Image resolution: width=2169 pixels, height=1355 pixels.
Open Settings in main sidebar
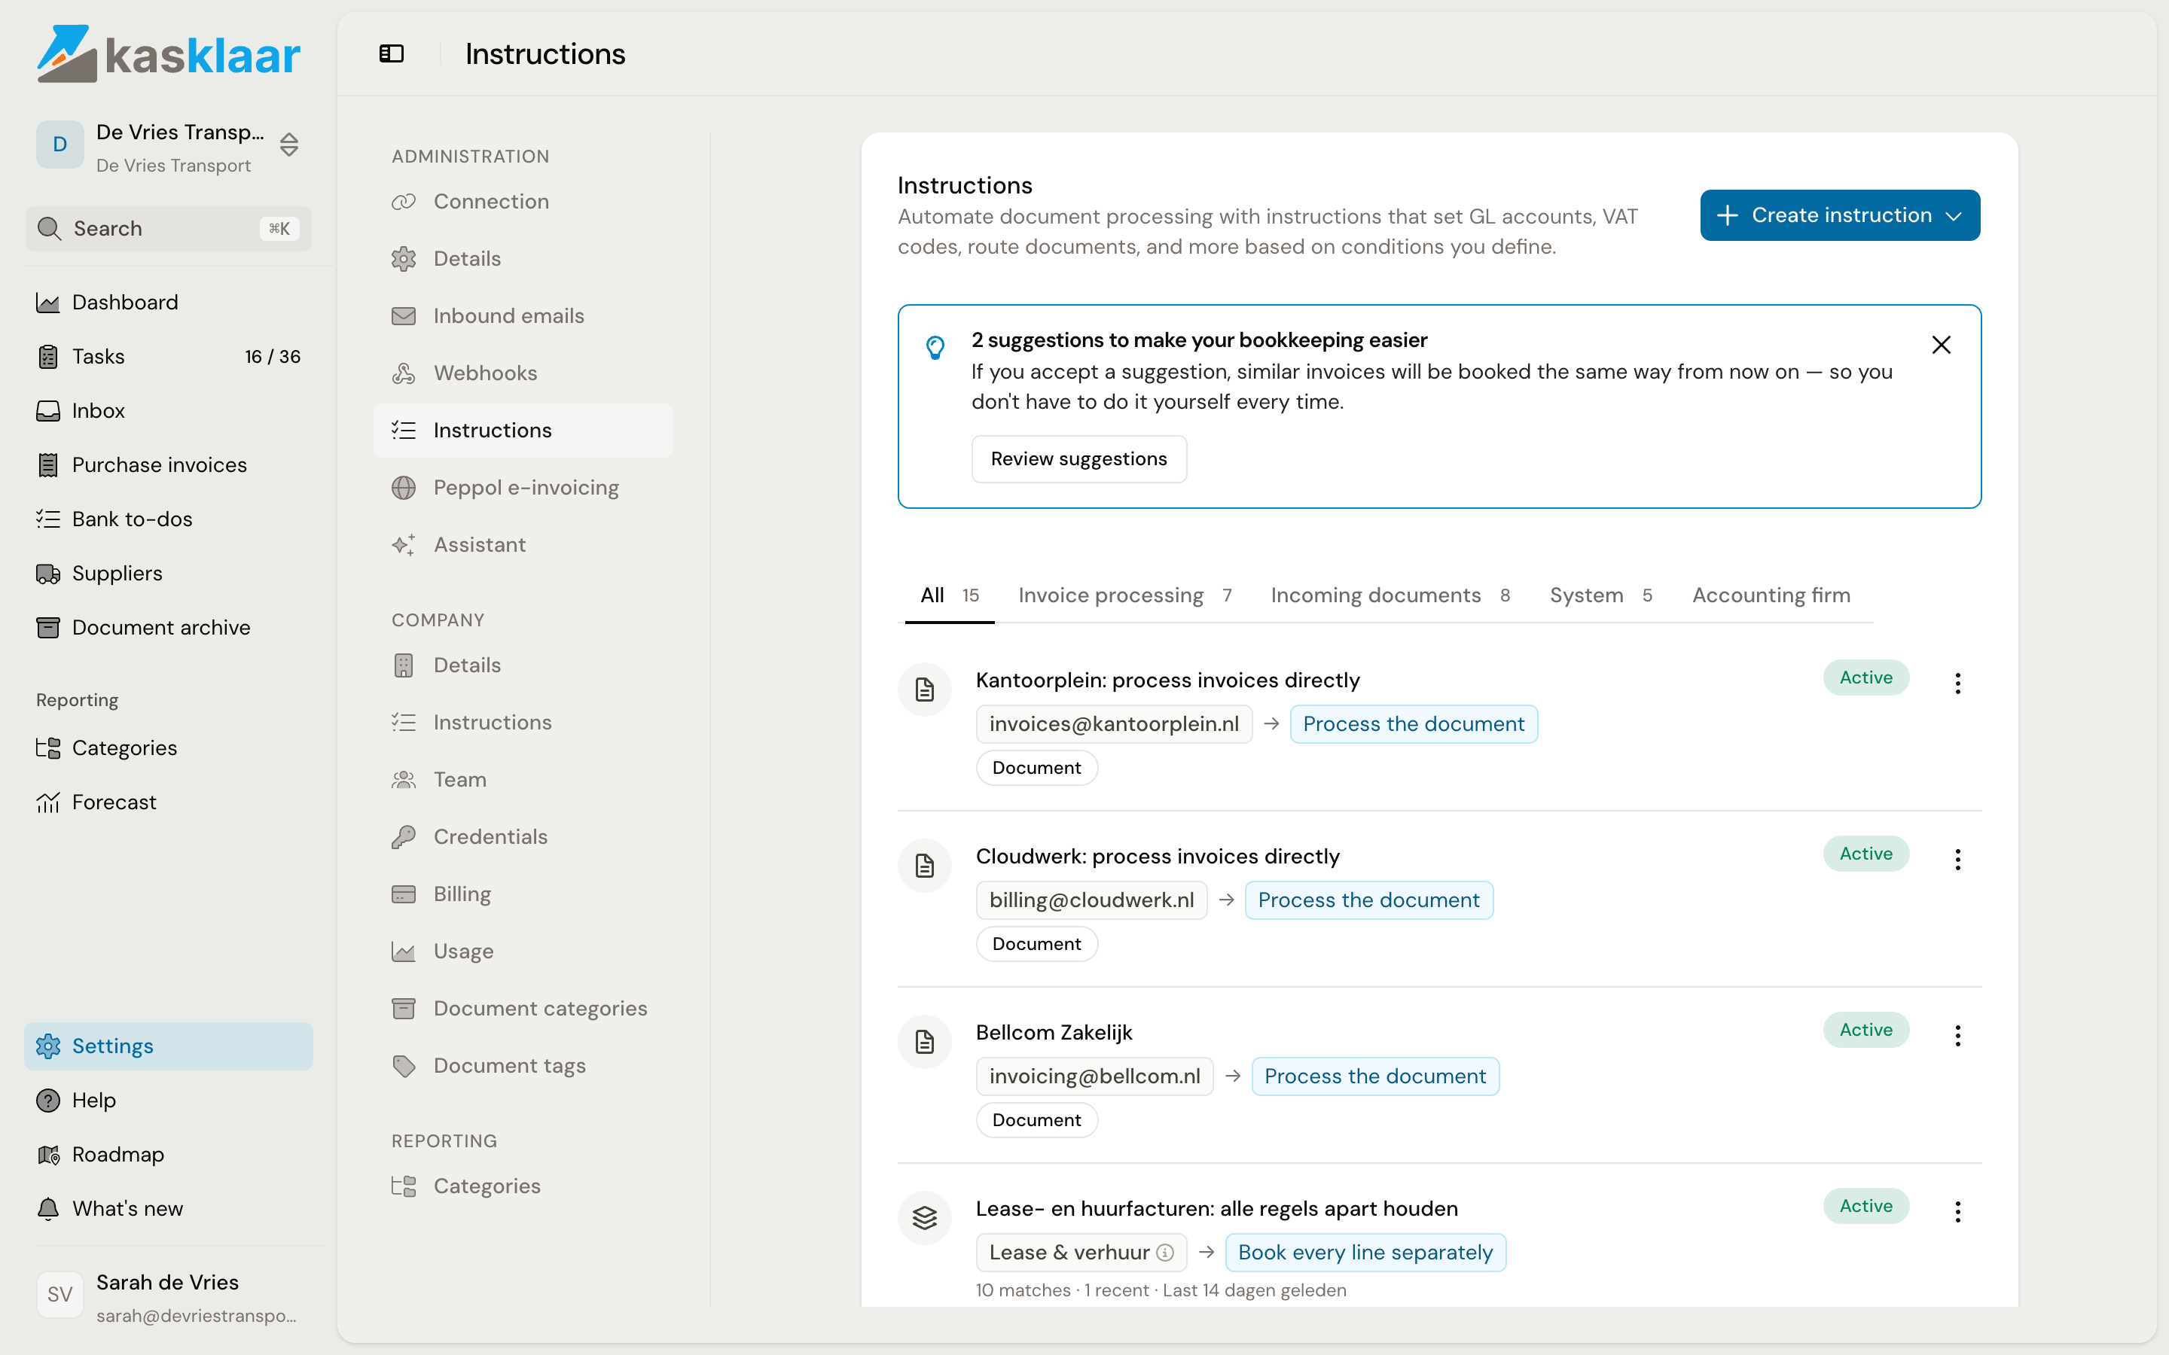[169, 1046]
